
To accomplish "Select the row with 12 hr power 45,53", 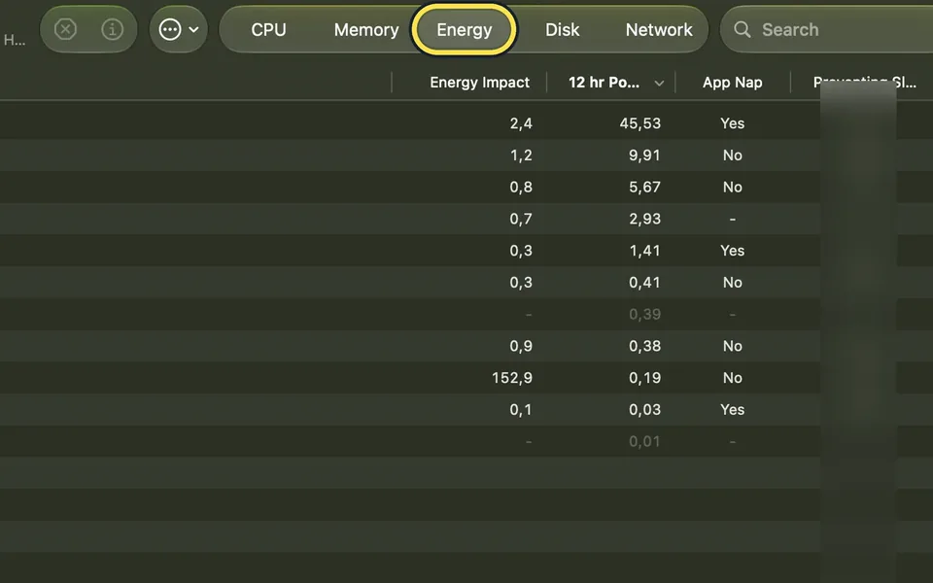I will click(x=466, y=123).
